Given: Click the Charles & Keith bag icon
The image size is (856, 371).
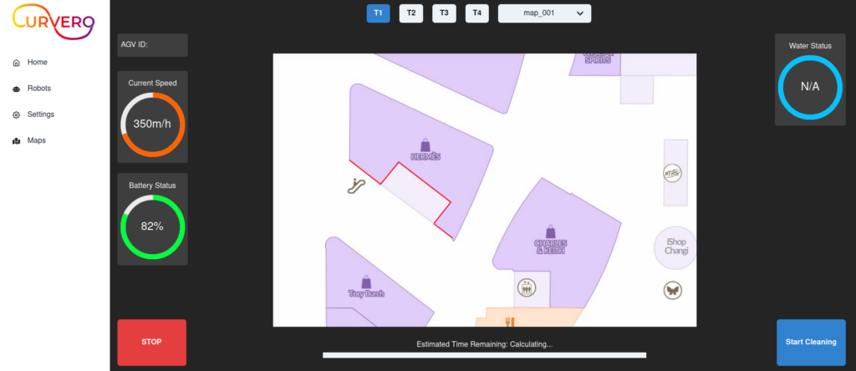Looking at the screenshot, I should pos(550,231).
